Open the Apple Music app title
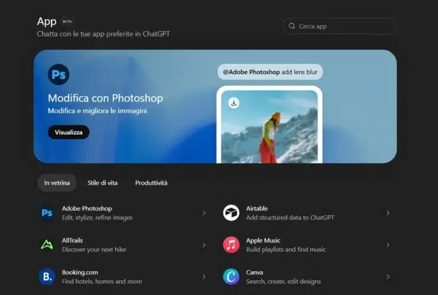Screen dimensions: 438x295 tap(263, 240)
